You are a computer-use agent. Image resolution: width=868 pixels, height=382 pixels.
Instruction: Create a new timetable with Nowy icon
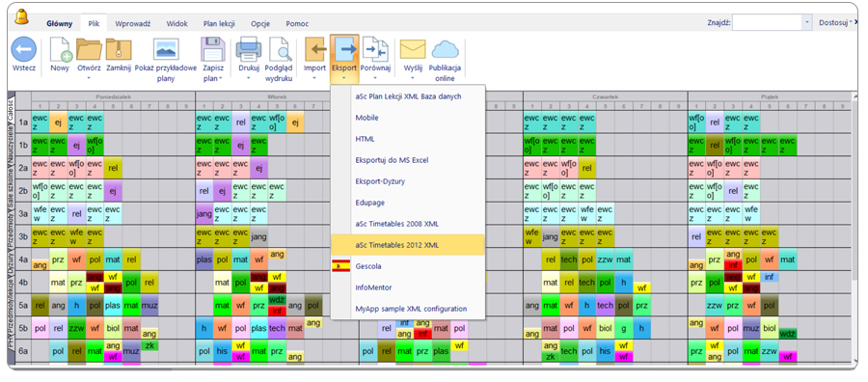61,49
